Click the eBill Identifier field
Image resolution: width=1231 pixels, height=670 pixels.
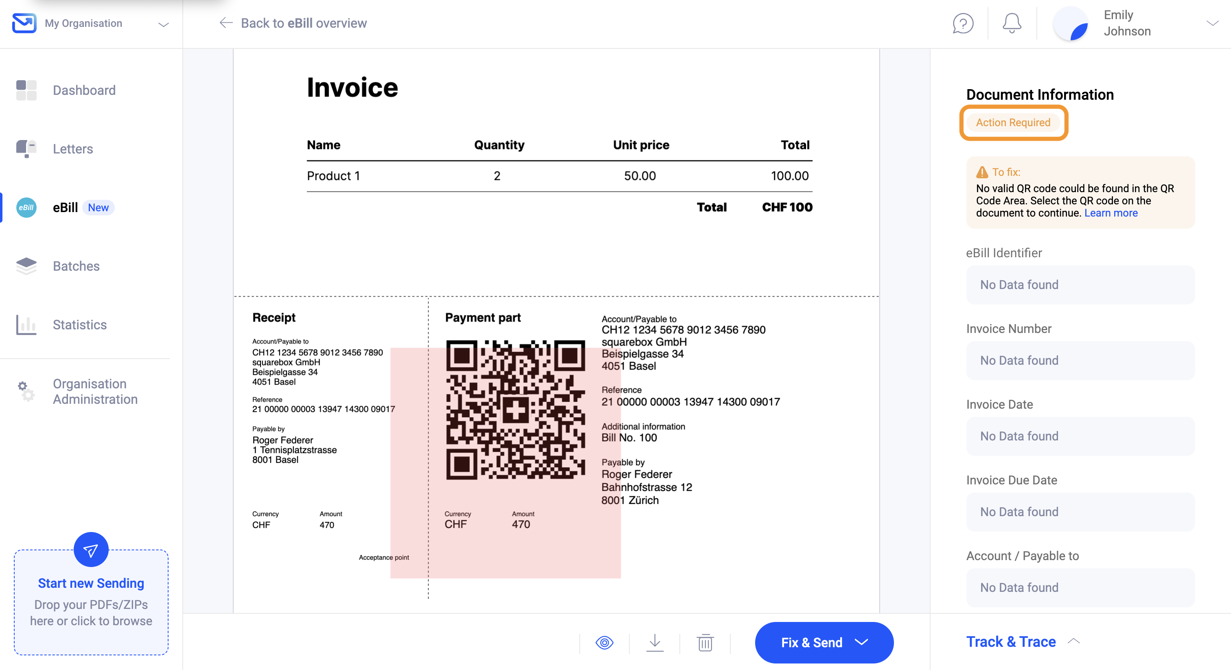(x=1080, y=285)
